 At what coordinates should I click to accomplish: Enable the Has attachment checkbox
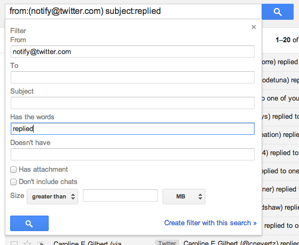point(13,170)
